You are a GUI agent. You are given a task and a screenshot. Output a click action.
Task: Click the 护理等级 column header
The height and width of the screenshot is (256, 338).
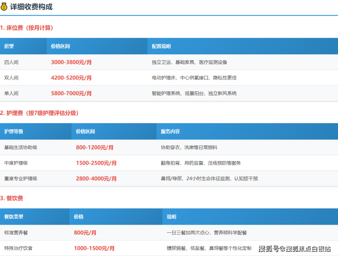tap(14, 131)
